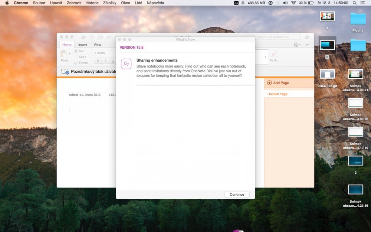Open the Paste options dropdown arrow
Viewport: 371px width, 232px height.
70,54
